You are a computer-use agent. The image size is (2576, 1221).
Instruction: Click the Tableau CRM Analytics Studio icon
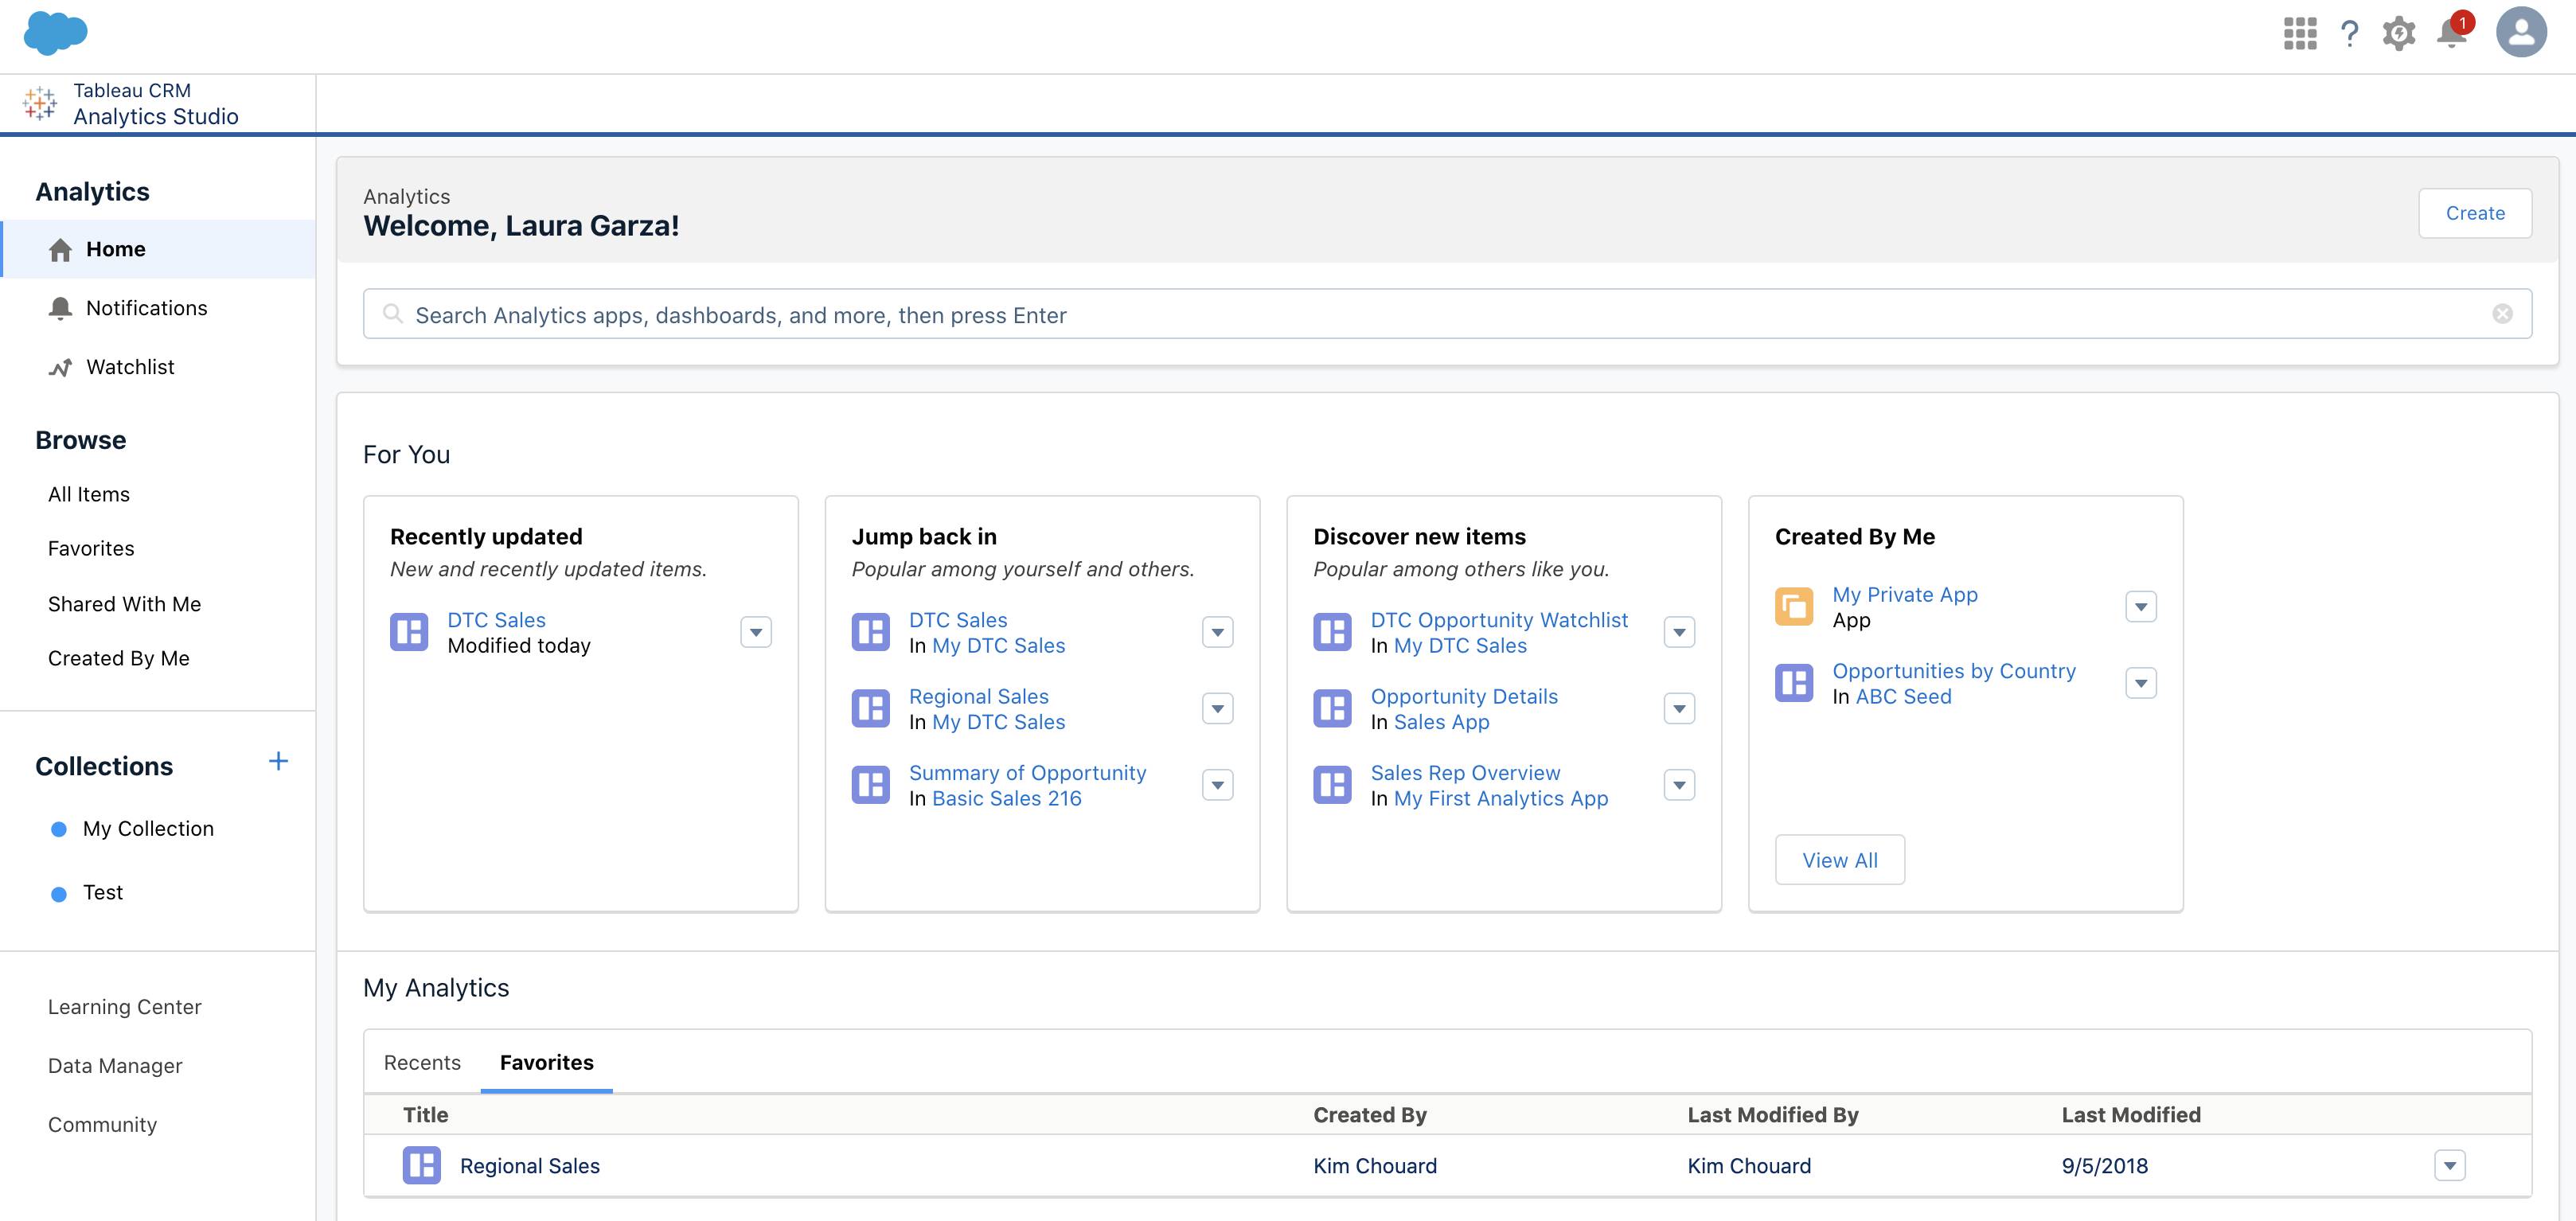pos(40,103)
